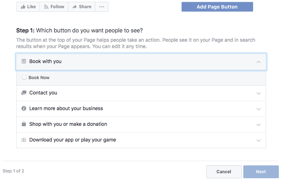
Task: Expand Shop with you or make a donation
Action: tap(259, 125)
